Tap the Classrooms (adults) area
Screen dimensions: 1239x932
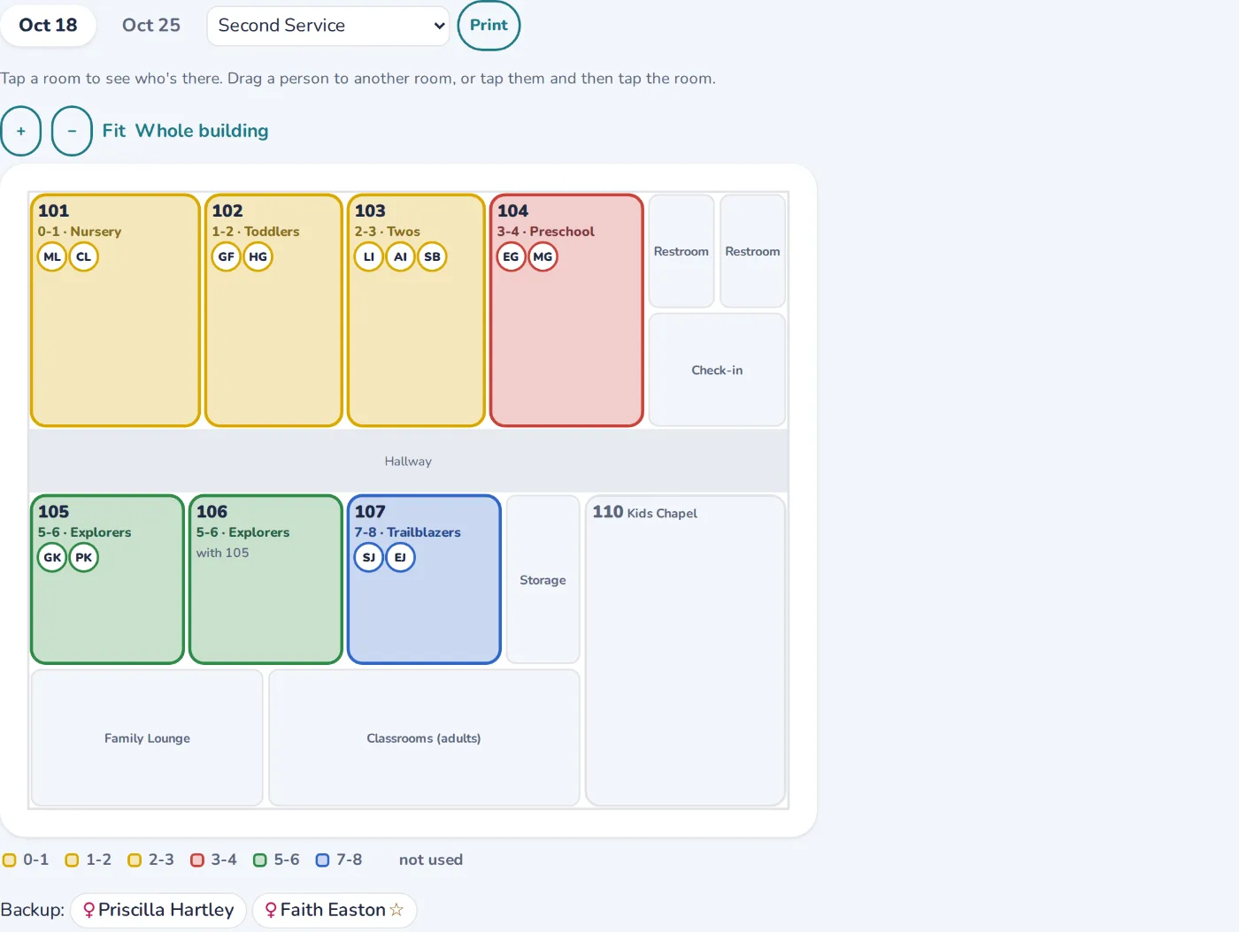[x=424, y=738]
